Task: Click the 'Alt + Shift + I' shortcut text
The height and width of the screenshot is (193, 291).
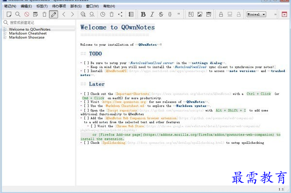Action: [231, 111]
